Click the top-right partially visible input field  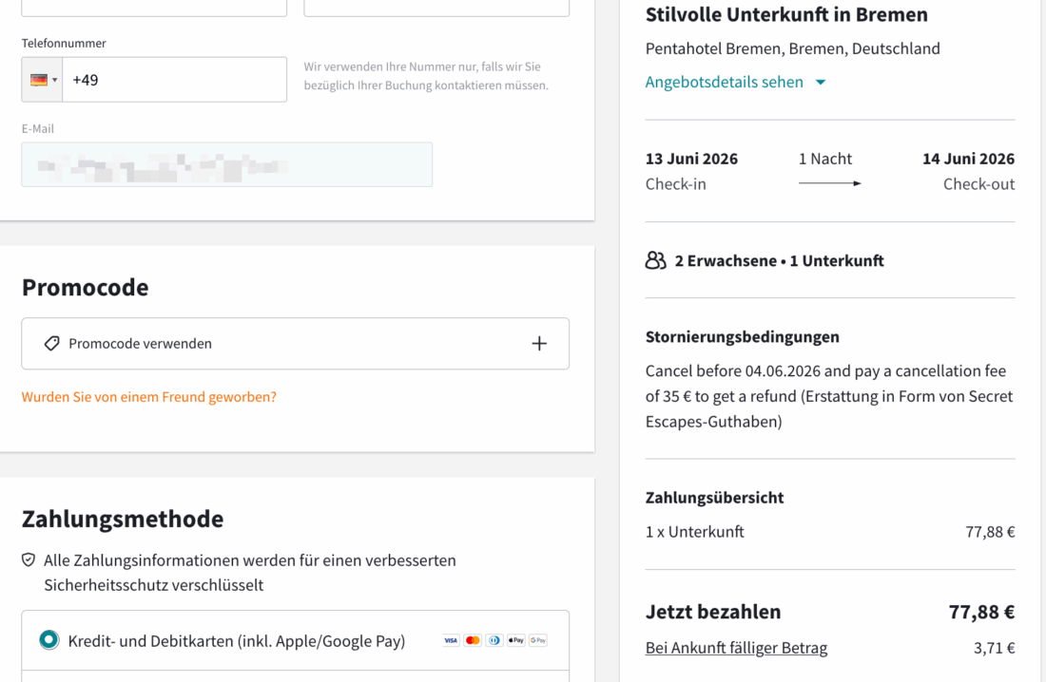pos(436,8)
